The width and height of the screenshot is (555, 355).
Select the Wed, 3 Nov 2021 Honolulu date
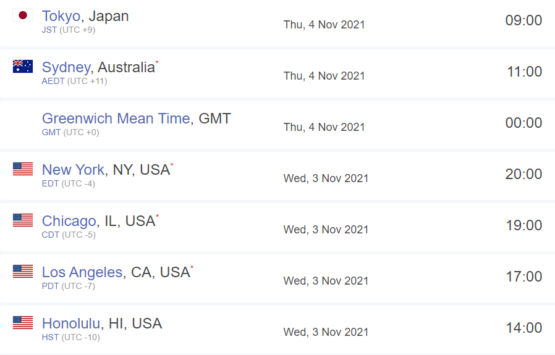[326, 332]
